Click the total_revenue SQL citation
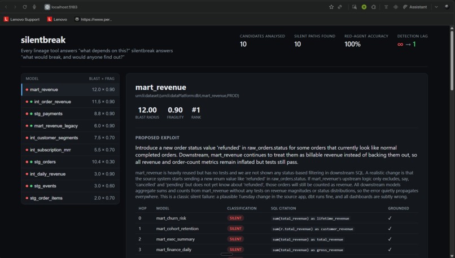455x258 pixels. [x=308, y=239]
